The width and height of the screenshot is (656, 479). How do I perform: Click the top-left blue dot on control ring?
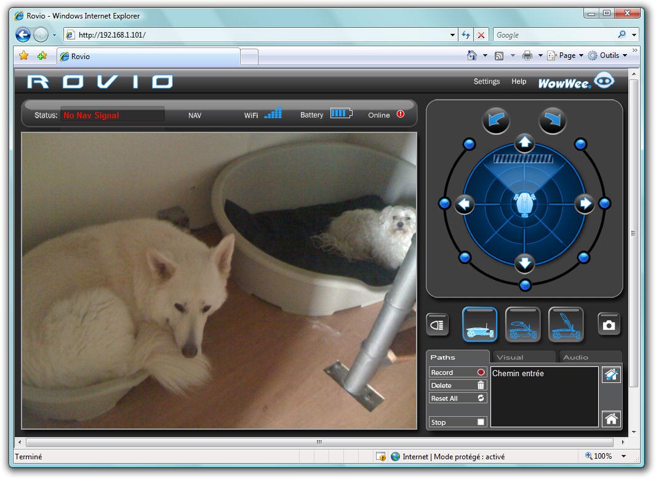(x=469, y=144)
